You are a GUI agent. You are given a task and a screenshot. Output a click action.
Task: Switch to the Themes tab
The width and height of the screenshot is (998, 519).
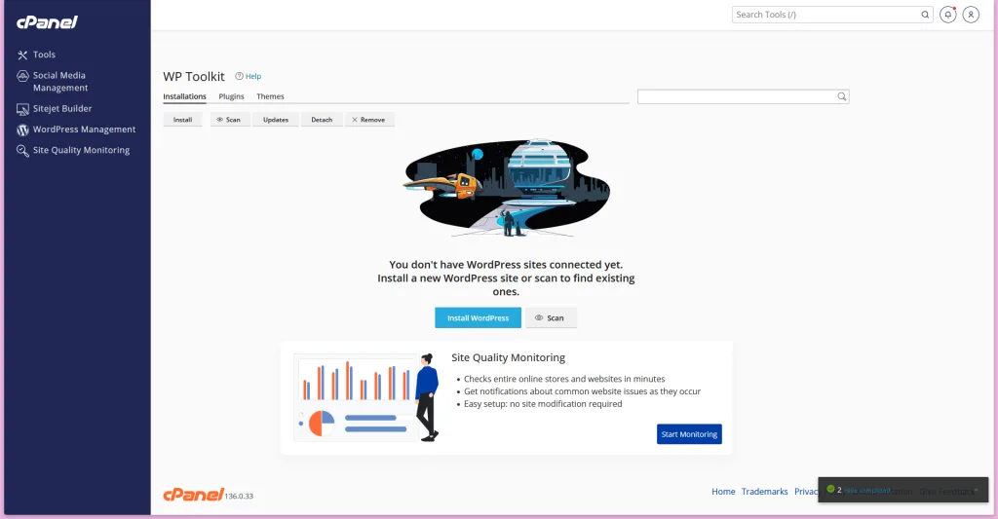[x=271, y=96]
